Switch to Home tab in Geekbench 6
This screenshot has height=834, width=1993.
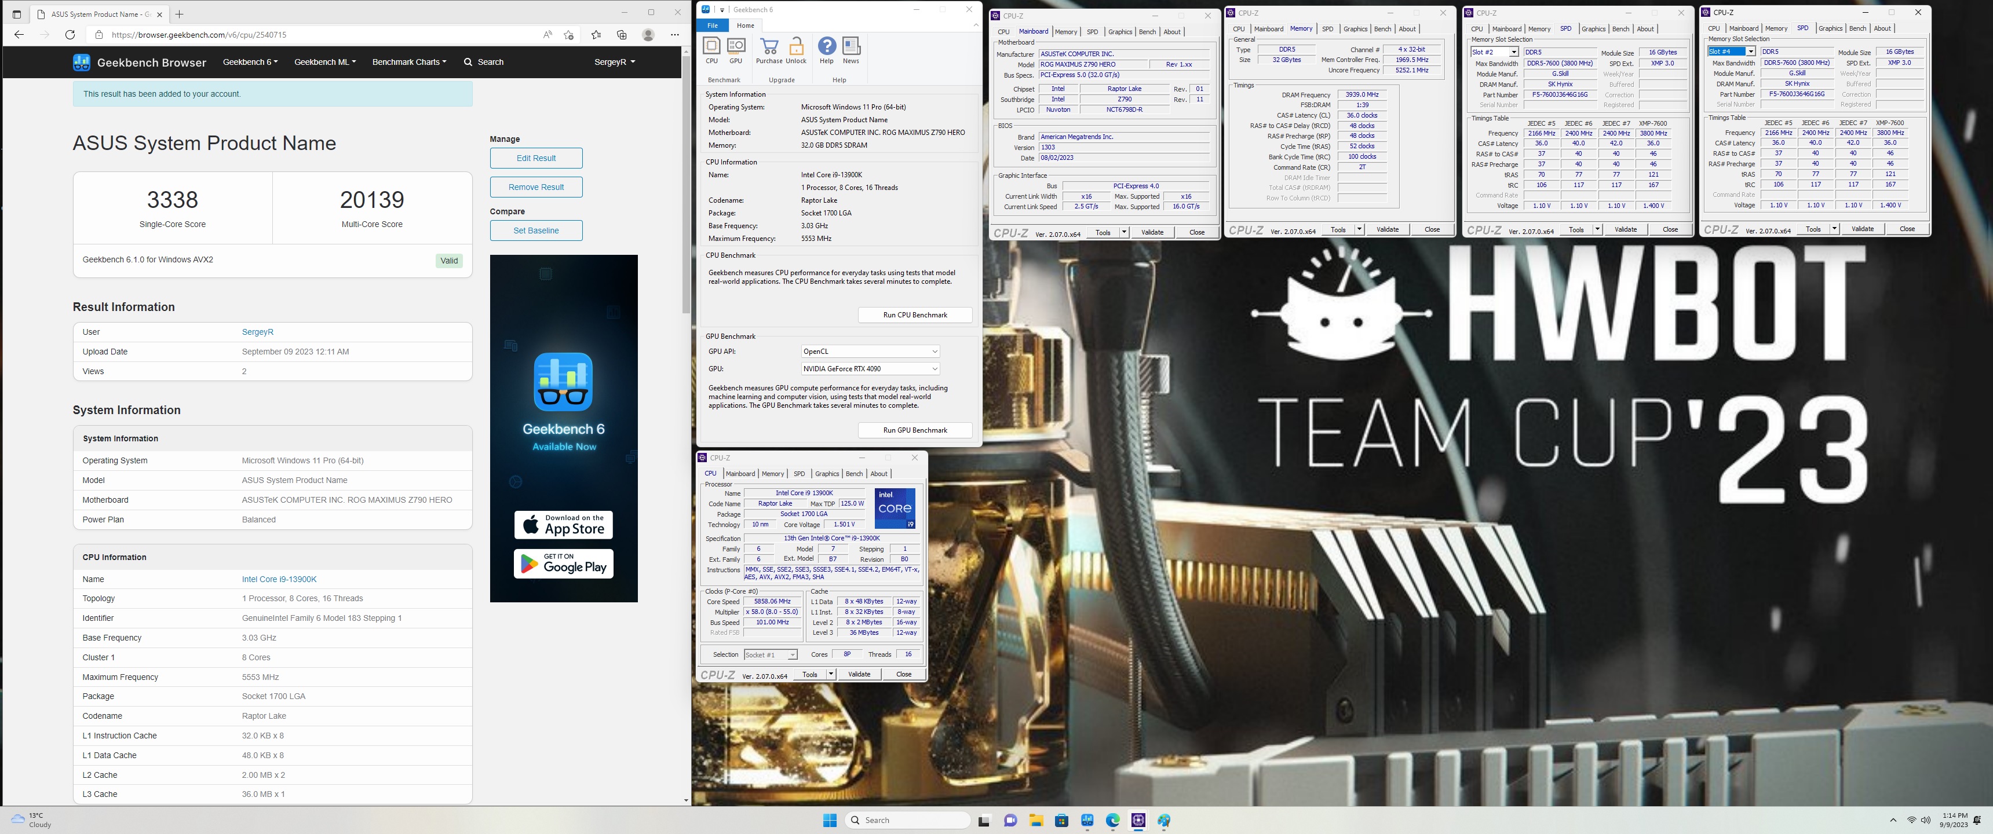tap(745, 25)
